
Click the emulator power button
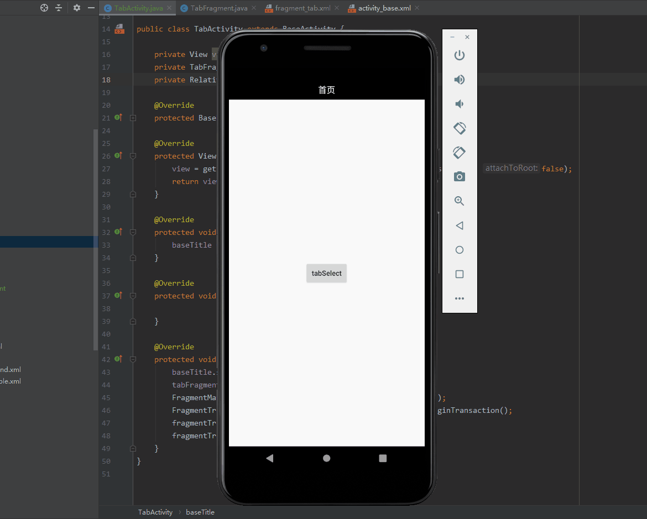tap(459, 55)
